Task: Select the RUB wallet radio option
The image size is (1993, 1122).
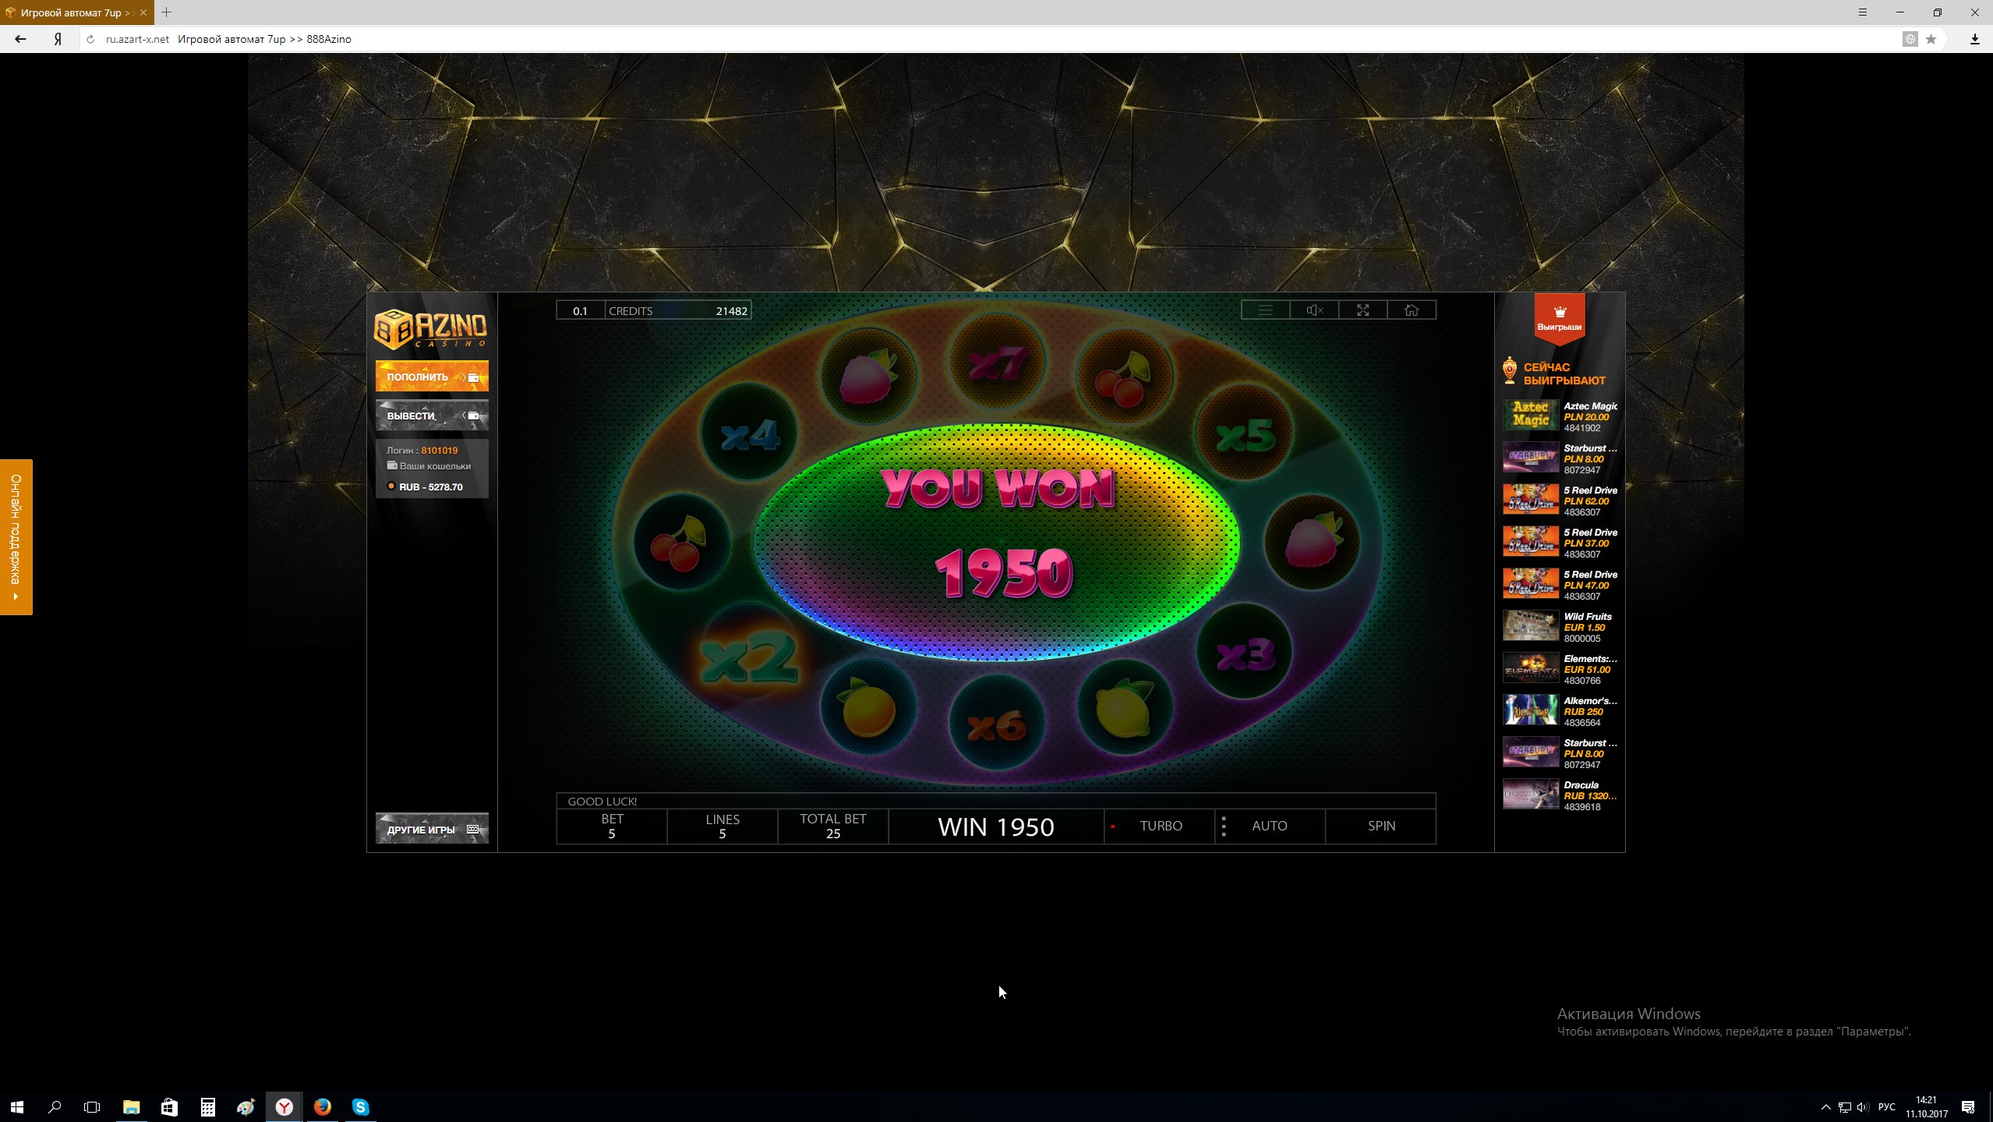Action: [391, 487]
